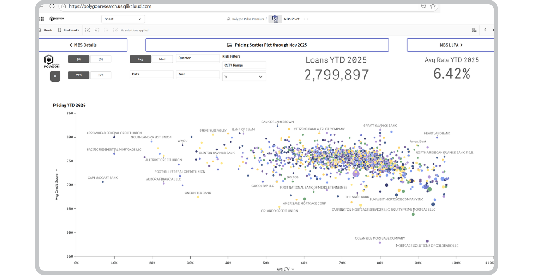The height and width of the screenshot is (275, 533).
Task: Click the step forward selection icon
Action: coord(107,30)
